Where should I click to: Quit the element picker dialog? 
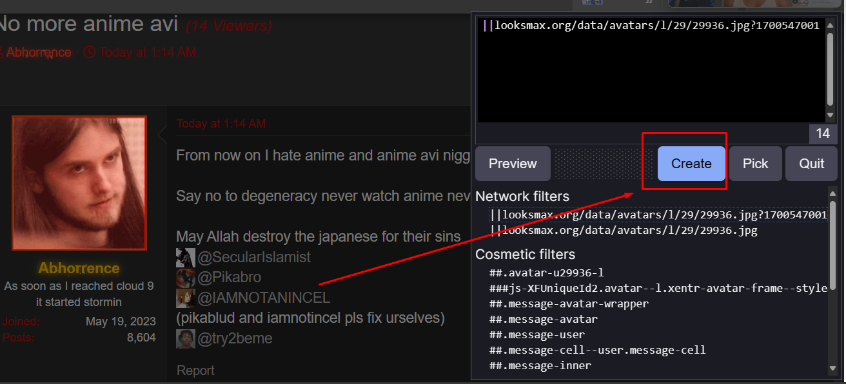click(x=811, y=164)
